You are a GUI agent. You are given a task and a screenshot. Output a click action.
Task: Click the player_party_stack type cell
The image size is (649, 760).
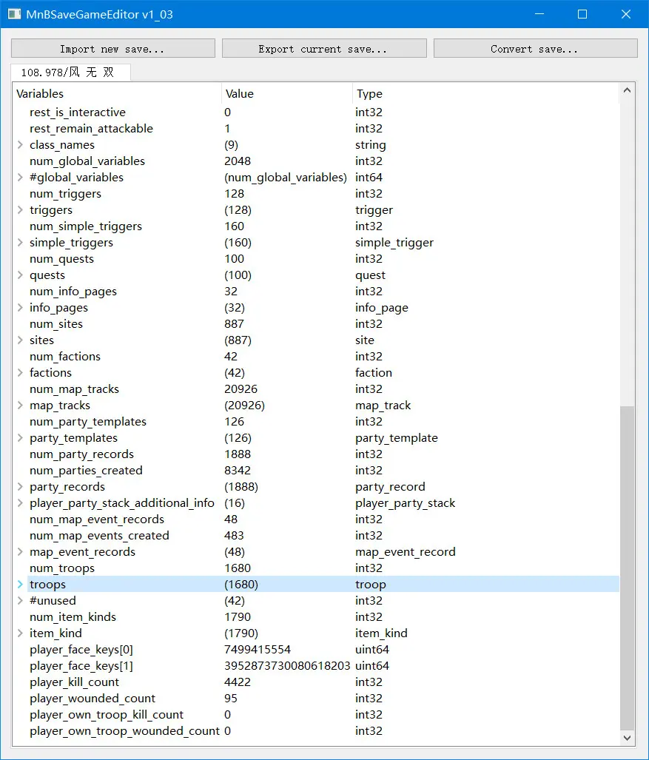pyautogui.click(x=406, y=503)
